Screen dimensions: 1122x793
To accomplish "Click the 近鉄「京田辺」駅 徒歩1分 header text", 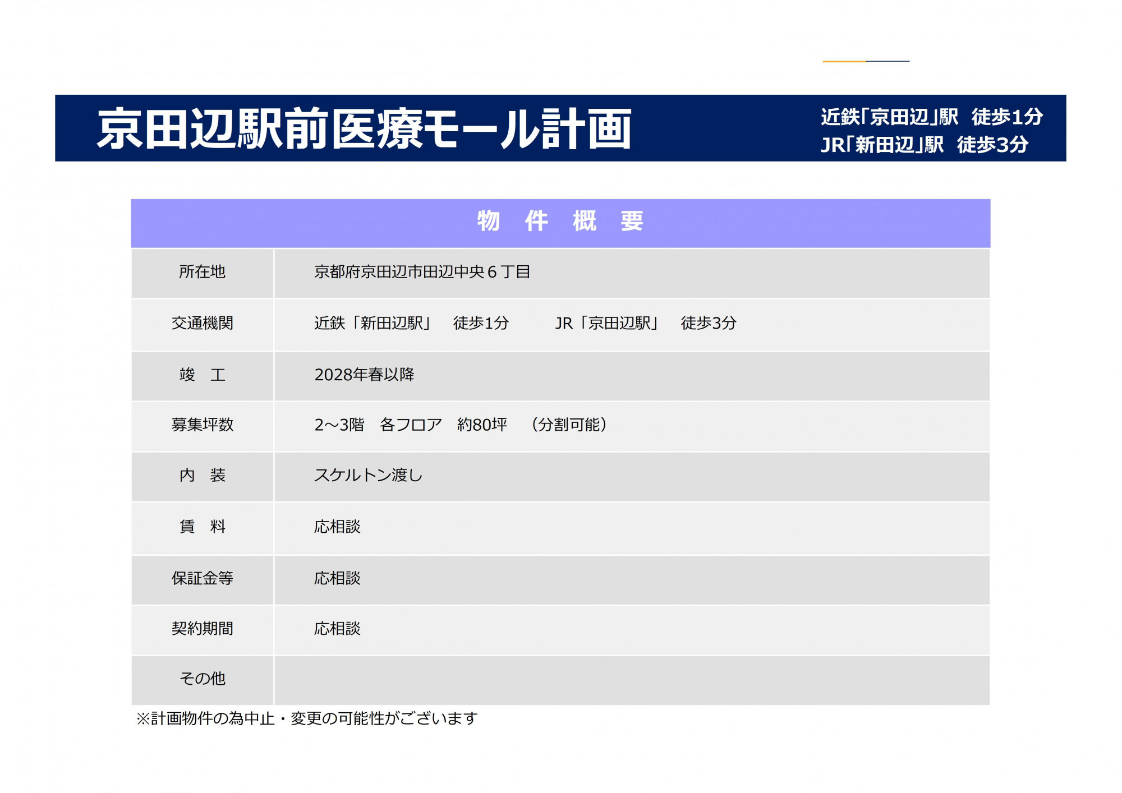I will pos(931,117).
